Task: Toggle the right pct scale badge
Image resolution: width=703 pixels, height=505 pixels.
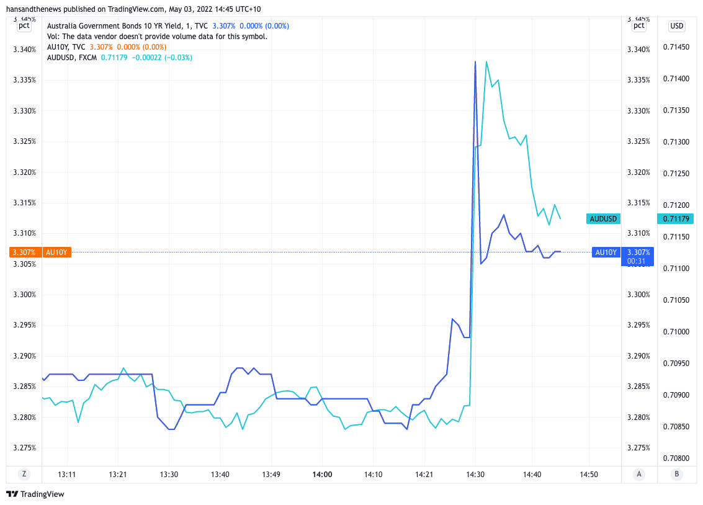Action: (639, 26)
